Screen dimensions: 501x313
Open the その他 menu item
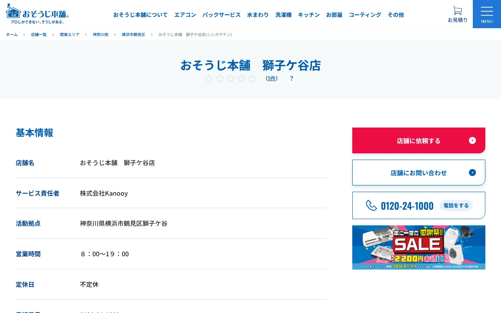click(396, 14)
